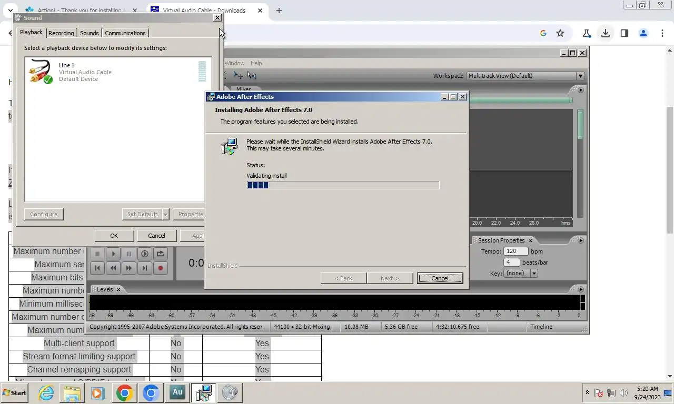Click the red Record button in Audition
Viewport: 674px width, 404px height.
point(161,268)
